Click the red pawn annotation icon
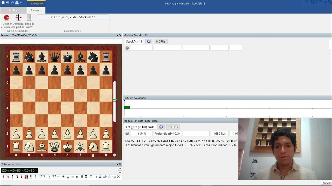Screen dimensions: 332x186 tap(22, 177)
